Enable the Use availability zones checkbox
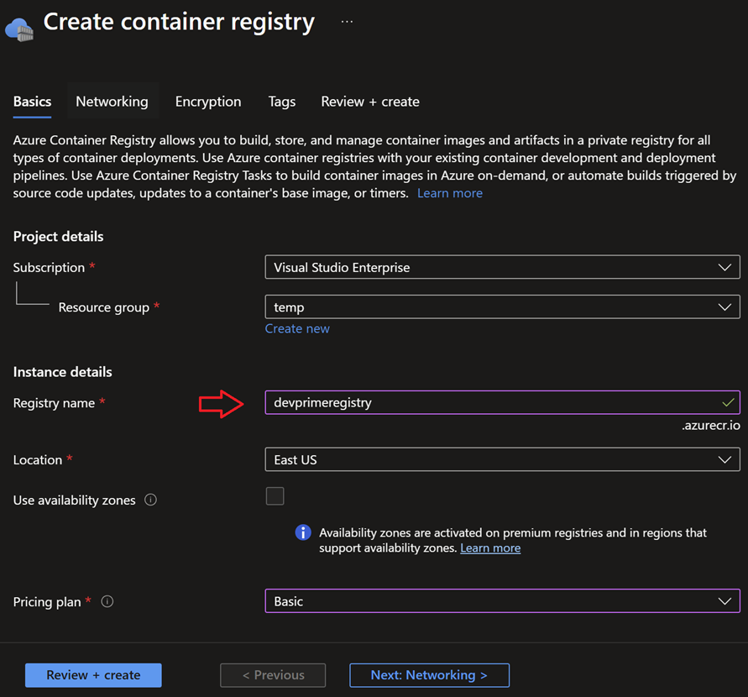748x697 pixels. pyautogui.click(x=275, y=496)
